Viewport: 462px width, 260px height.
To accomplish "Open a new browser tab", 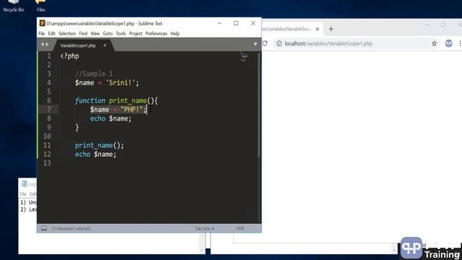I will tap(331, 29).
